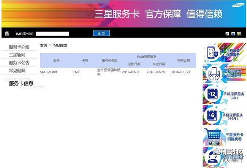Open the 手机屏碎保障服务 banner
Image resolution: width=247 pixels, height=168 pixels.
click(224, 52)
